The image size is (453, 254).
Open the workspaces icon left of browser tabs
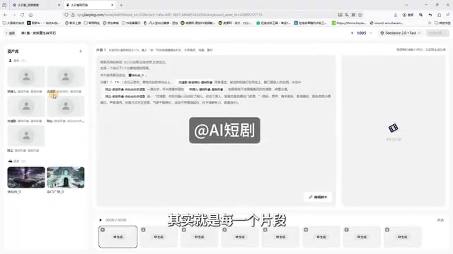click(4, 5)
